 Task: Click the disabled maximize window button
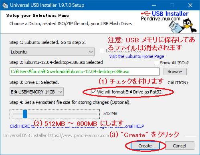tap(172, 5)
